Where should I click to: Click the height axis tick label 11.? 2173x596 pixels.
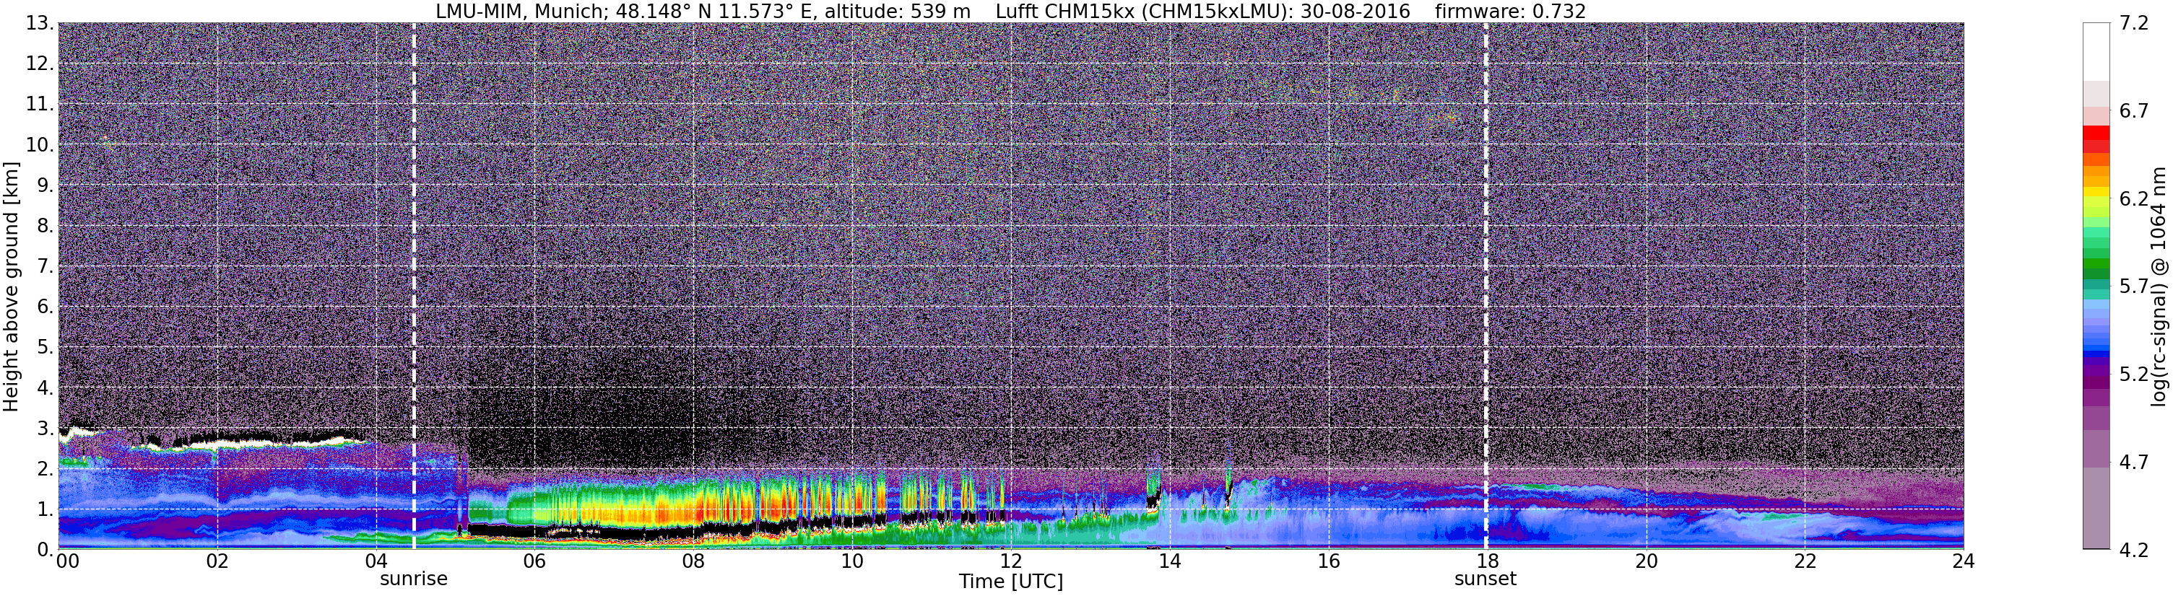coord(40,105)
